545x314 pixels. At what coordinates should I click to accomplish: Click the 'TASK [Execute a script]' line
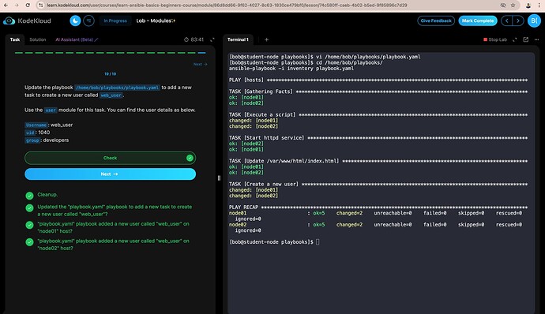point(378,114)
